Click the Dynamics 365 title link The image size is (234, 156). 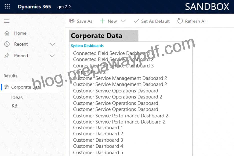click(x=34, y=7)
